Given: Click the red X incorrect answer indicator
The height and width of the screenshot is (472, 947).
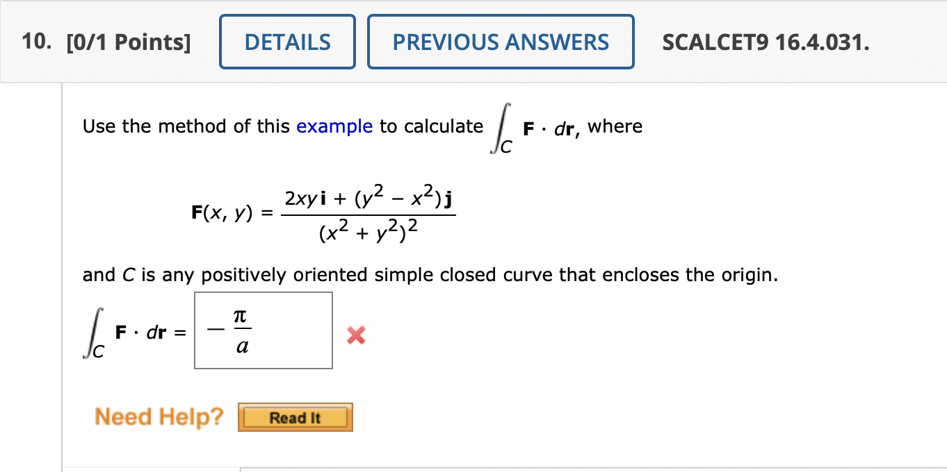Looking at the screenshot, I should pos(355,335).
